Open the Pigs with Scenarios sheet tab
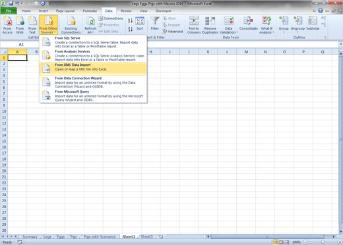343x245 pixels. [x=100, y=236]
